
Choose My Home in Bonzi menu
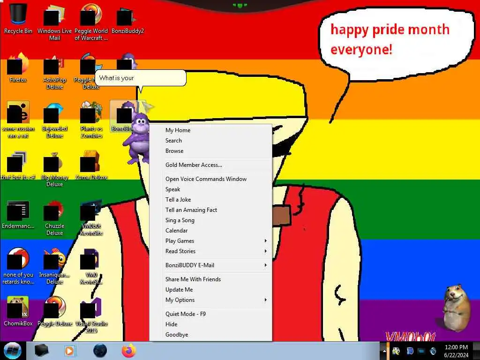[216, 130]
